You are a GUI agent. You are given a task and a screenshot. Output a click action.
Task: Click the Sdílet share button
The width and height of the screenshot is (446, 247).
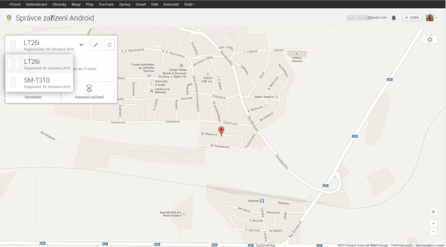(x=412, y=17)
